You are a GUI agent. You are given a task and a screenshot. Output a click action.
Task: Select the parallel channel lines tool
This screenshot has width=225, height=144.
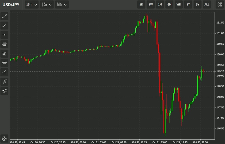(x=4, y=82)
